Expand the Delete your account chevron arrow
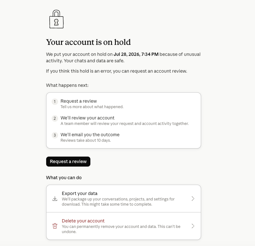Image resolution: width=255 pixels, height=246 pixels. click(193, 226)
